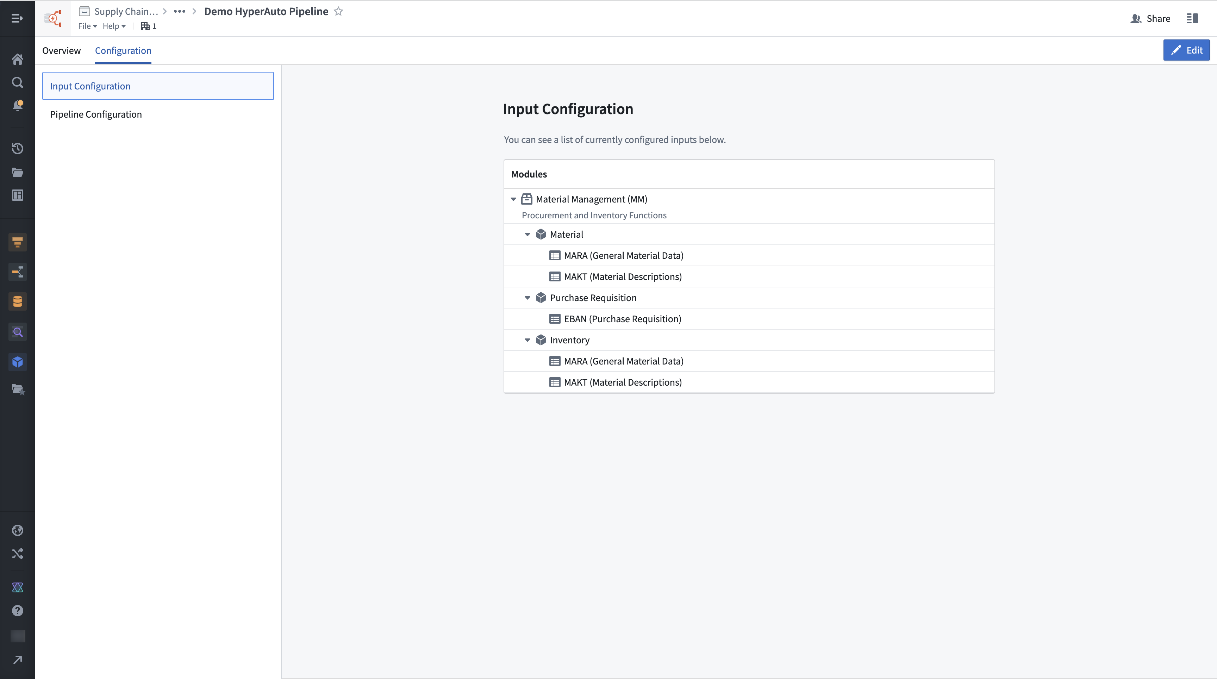Image resolution: width=1217 pixels, height=679 pixels.
Task: Open the Help question mark icon
Action: (18, 610)
